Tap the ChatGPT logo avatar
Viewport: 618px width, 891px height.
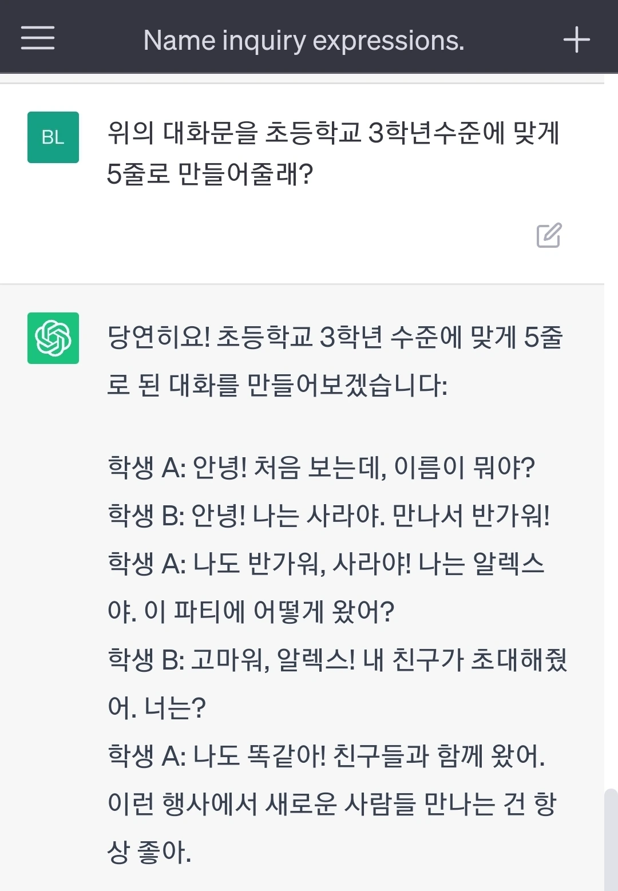coord(53,338)
